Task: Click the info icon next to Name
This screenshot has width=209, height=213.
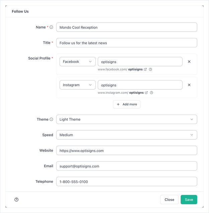Action: pos(51,27)
